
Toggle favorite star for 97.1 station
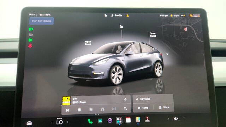pyautogui.click(x=102, y=109)
